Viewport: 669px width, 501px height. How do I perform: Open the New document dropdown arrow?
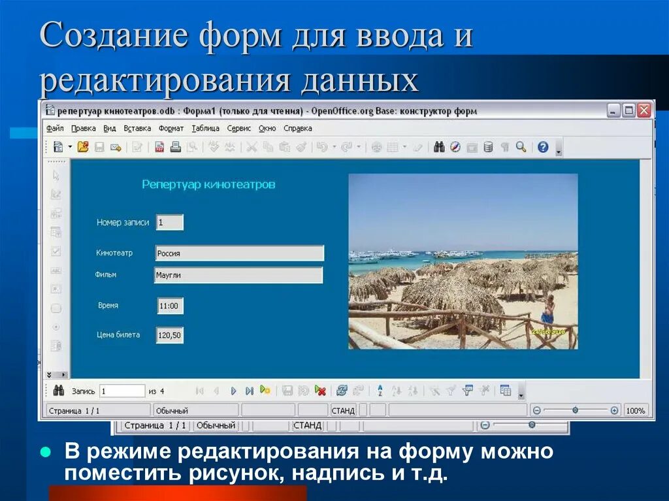[69, 148]
